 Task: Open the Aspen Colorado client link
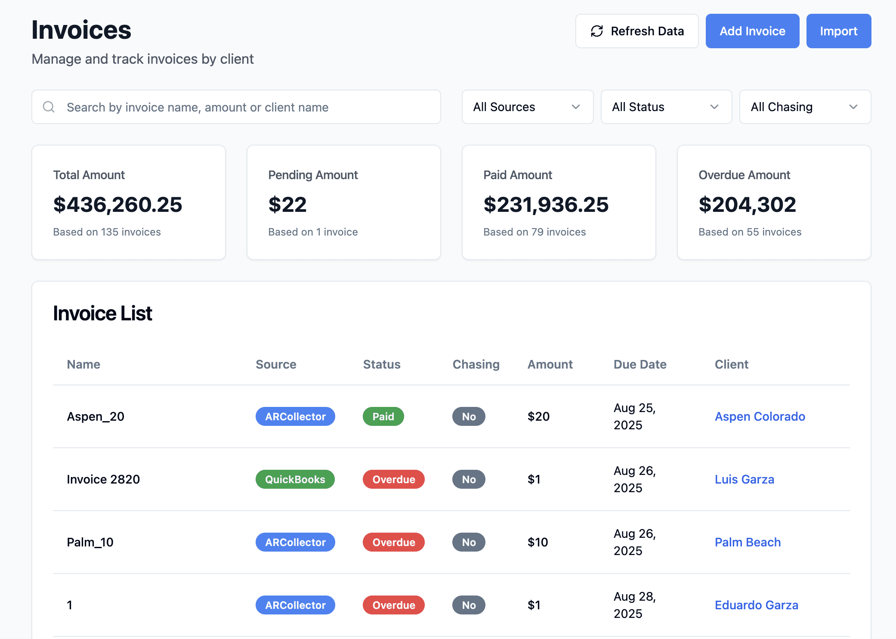[x=760, y=416]
